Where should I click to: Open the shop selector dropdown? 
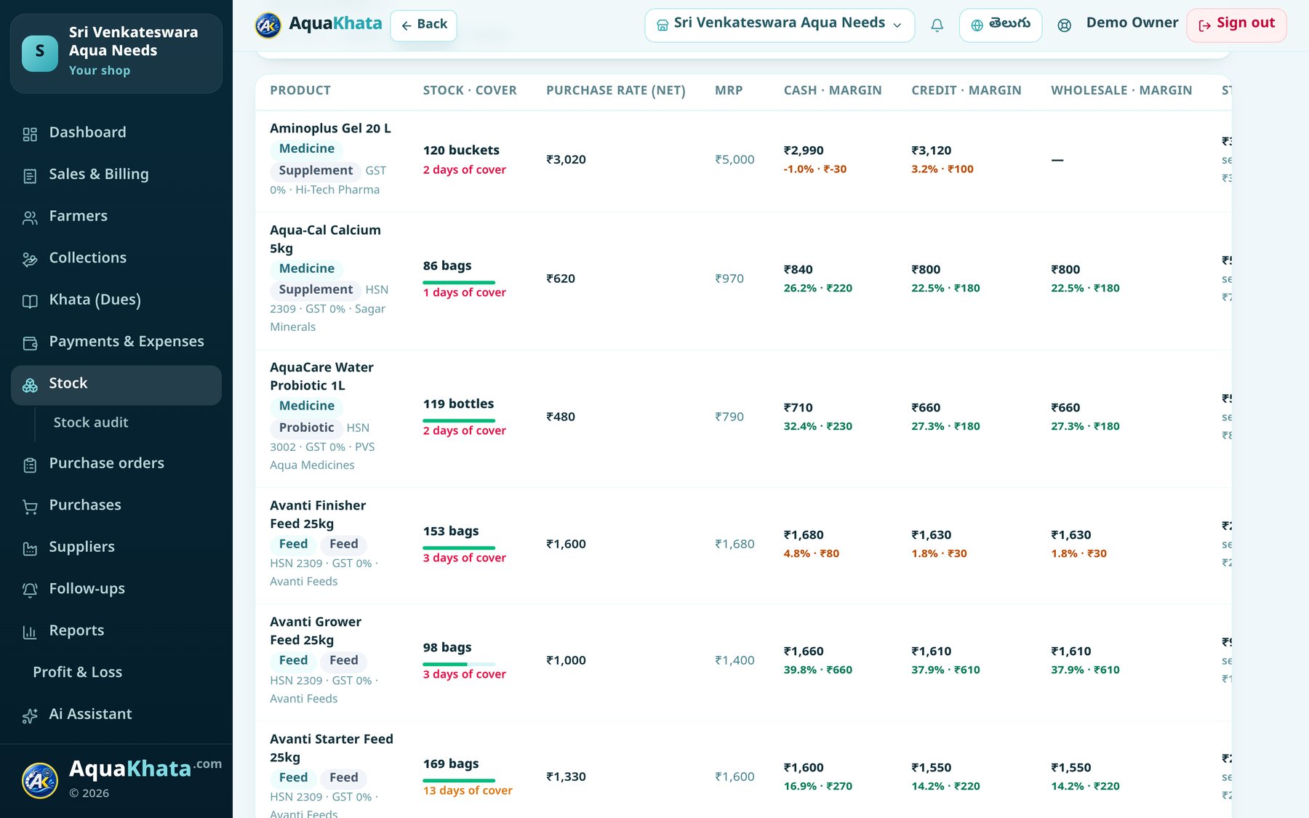(x=780, y=25)
